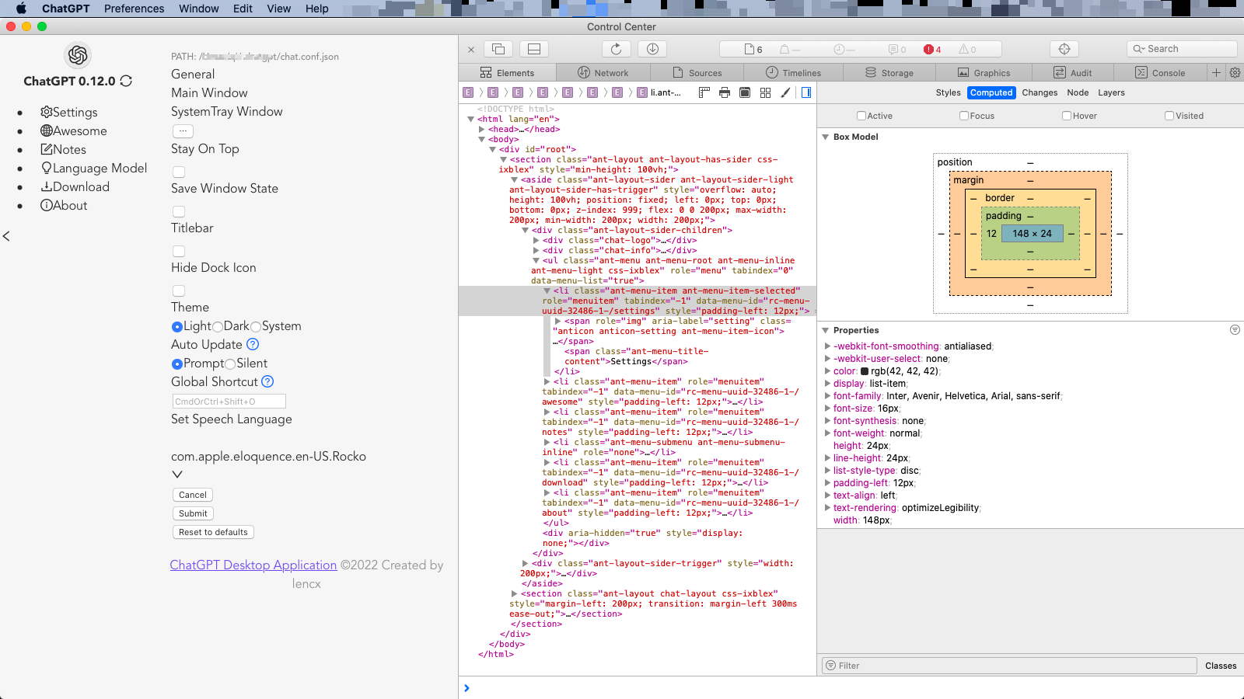Click the ChatGPT version refresh icon
The height and width of the screenshot is (699, 1244).
coord(126,81)
